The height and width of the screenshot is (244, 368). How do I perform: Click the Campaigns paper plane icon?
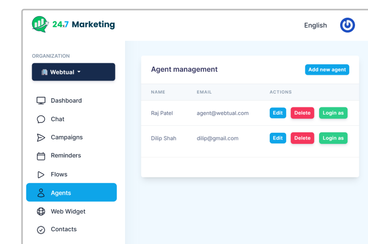pyautogui.click(x=41, y=138)
